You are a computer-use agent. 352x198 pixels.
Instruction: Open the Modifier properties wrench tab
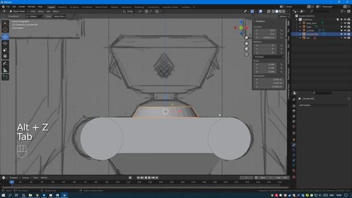294,145
